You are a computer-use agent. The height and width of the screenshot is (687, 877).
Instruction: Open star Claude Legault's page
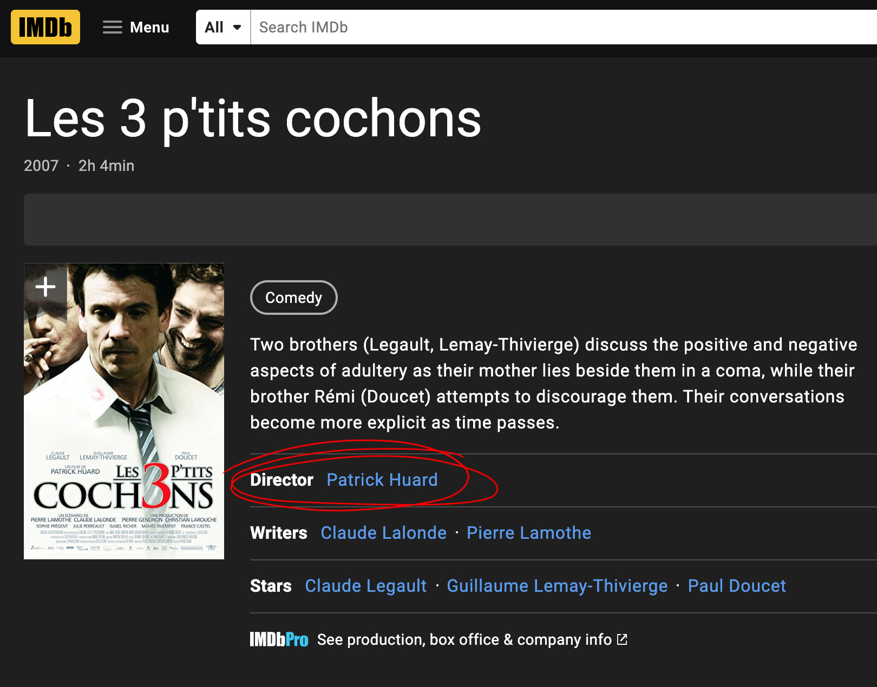tap(366, 586)
